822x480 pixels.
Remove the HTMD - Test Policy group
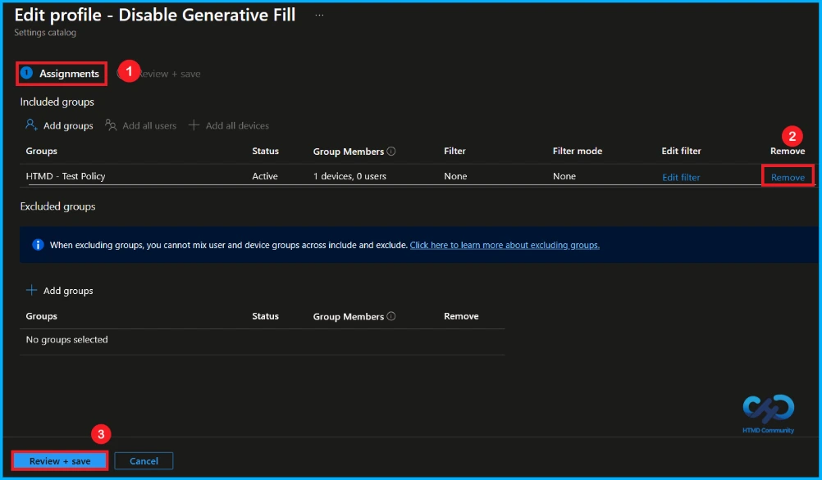(x=787, y=176)
